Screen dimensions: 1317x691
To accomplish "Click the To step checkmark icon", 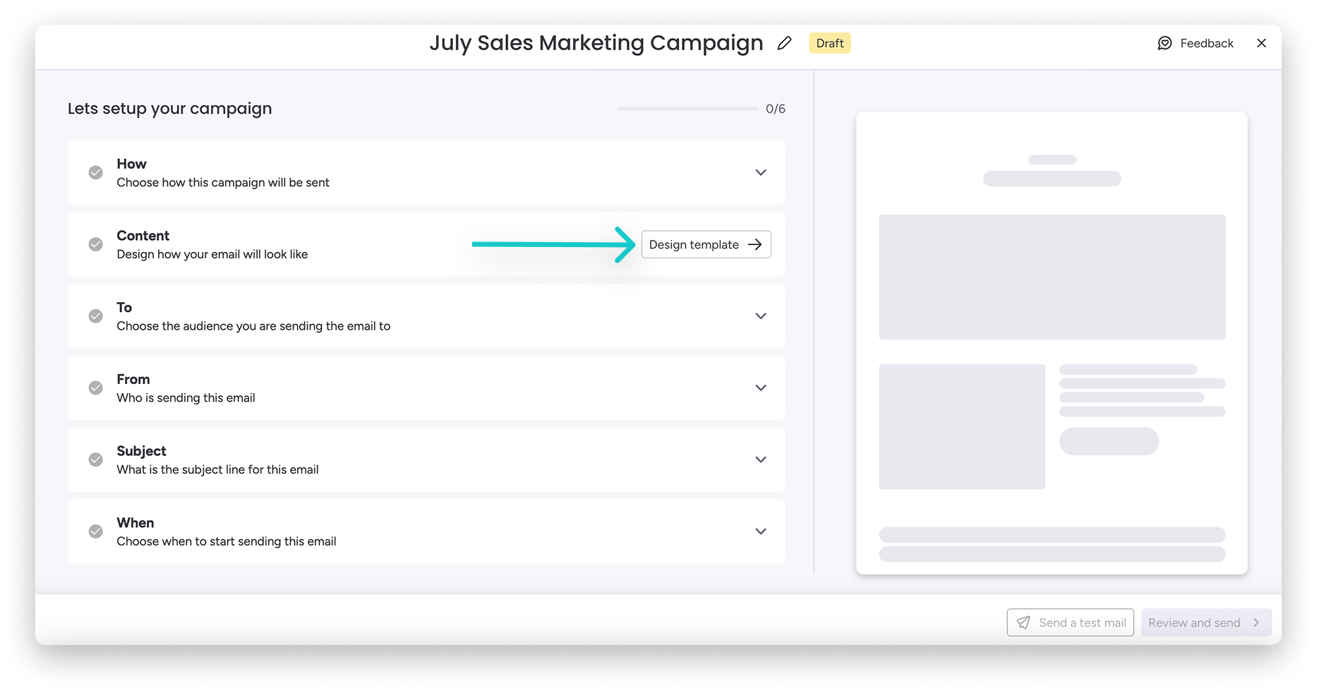I will 95,316.
